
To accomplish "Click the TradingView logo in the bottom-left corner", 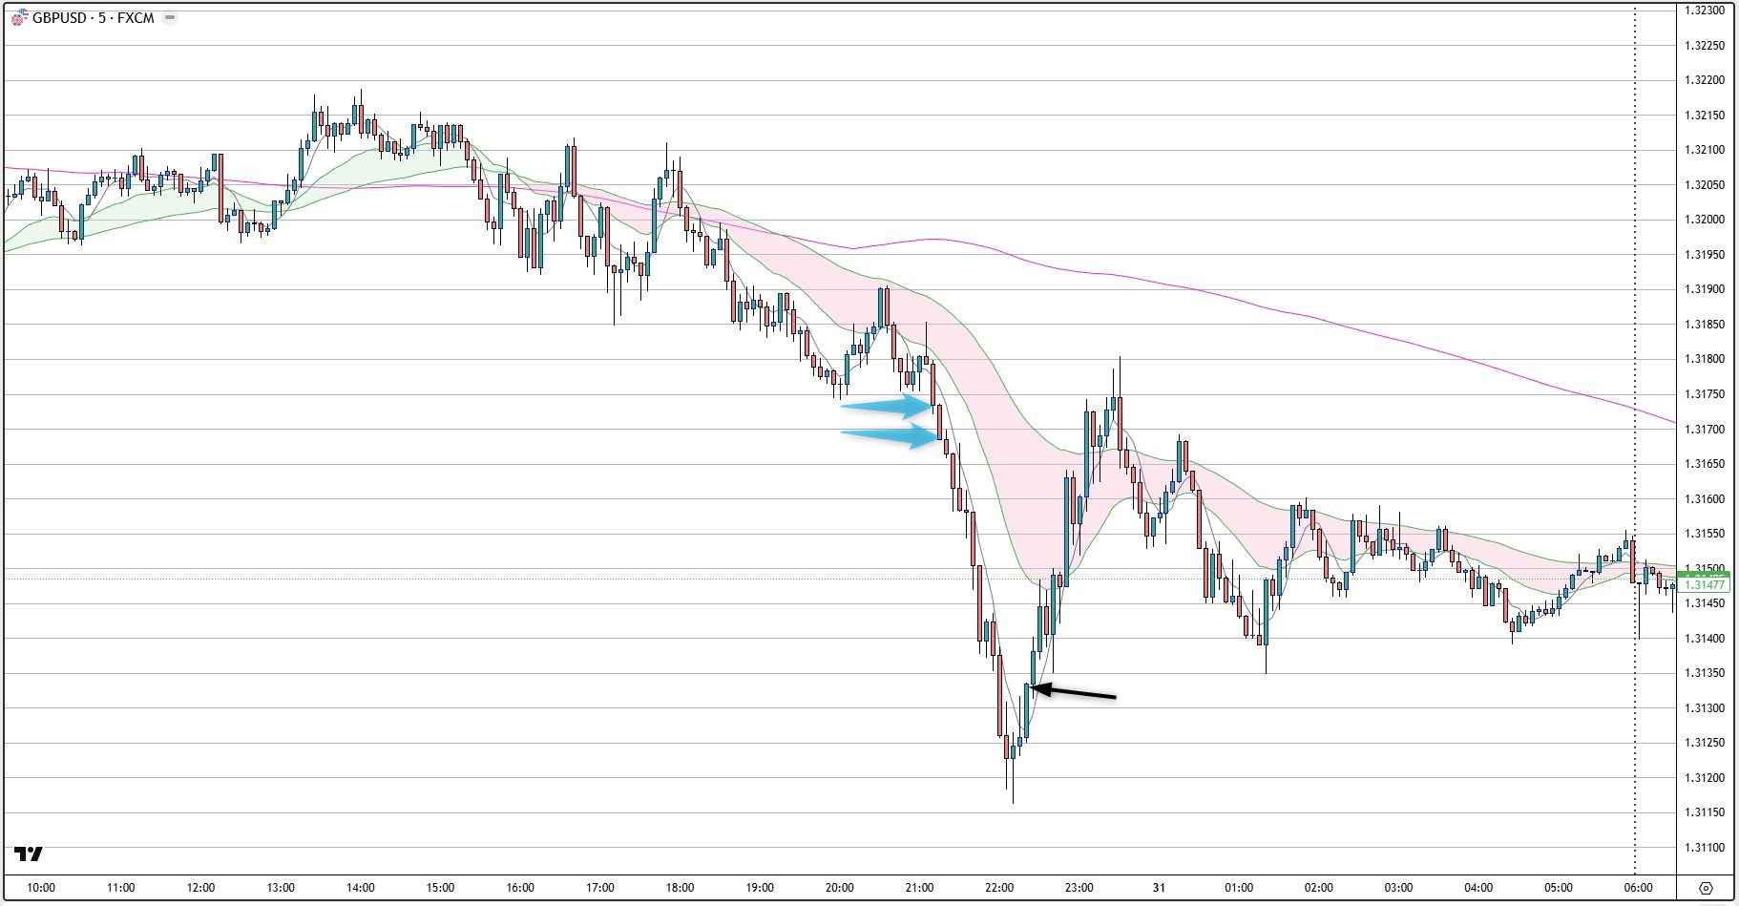I will [29, 853].
